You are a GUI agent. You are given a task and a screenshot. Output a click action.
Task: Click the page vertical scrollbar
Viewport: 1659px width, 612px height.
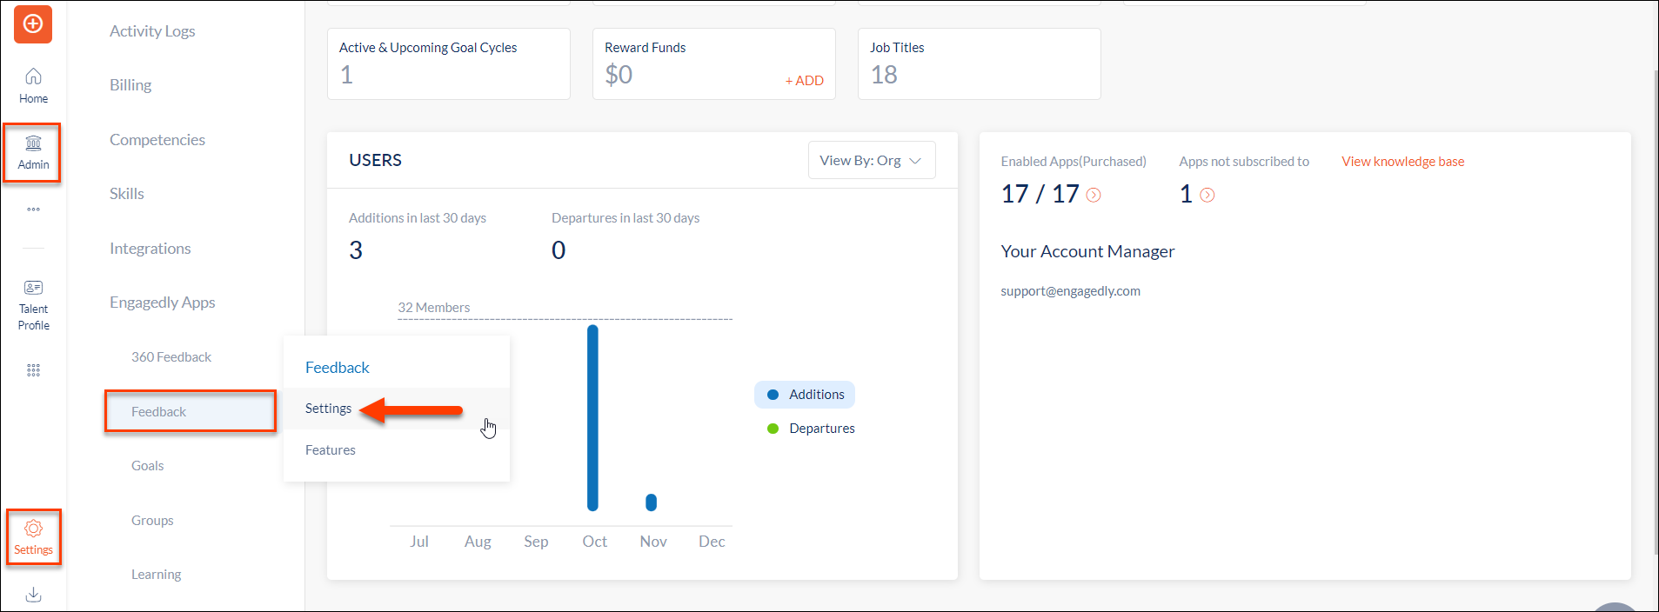1655,313
